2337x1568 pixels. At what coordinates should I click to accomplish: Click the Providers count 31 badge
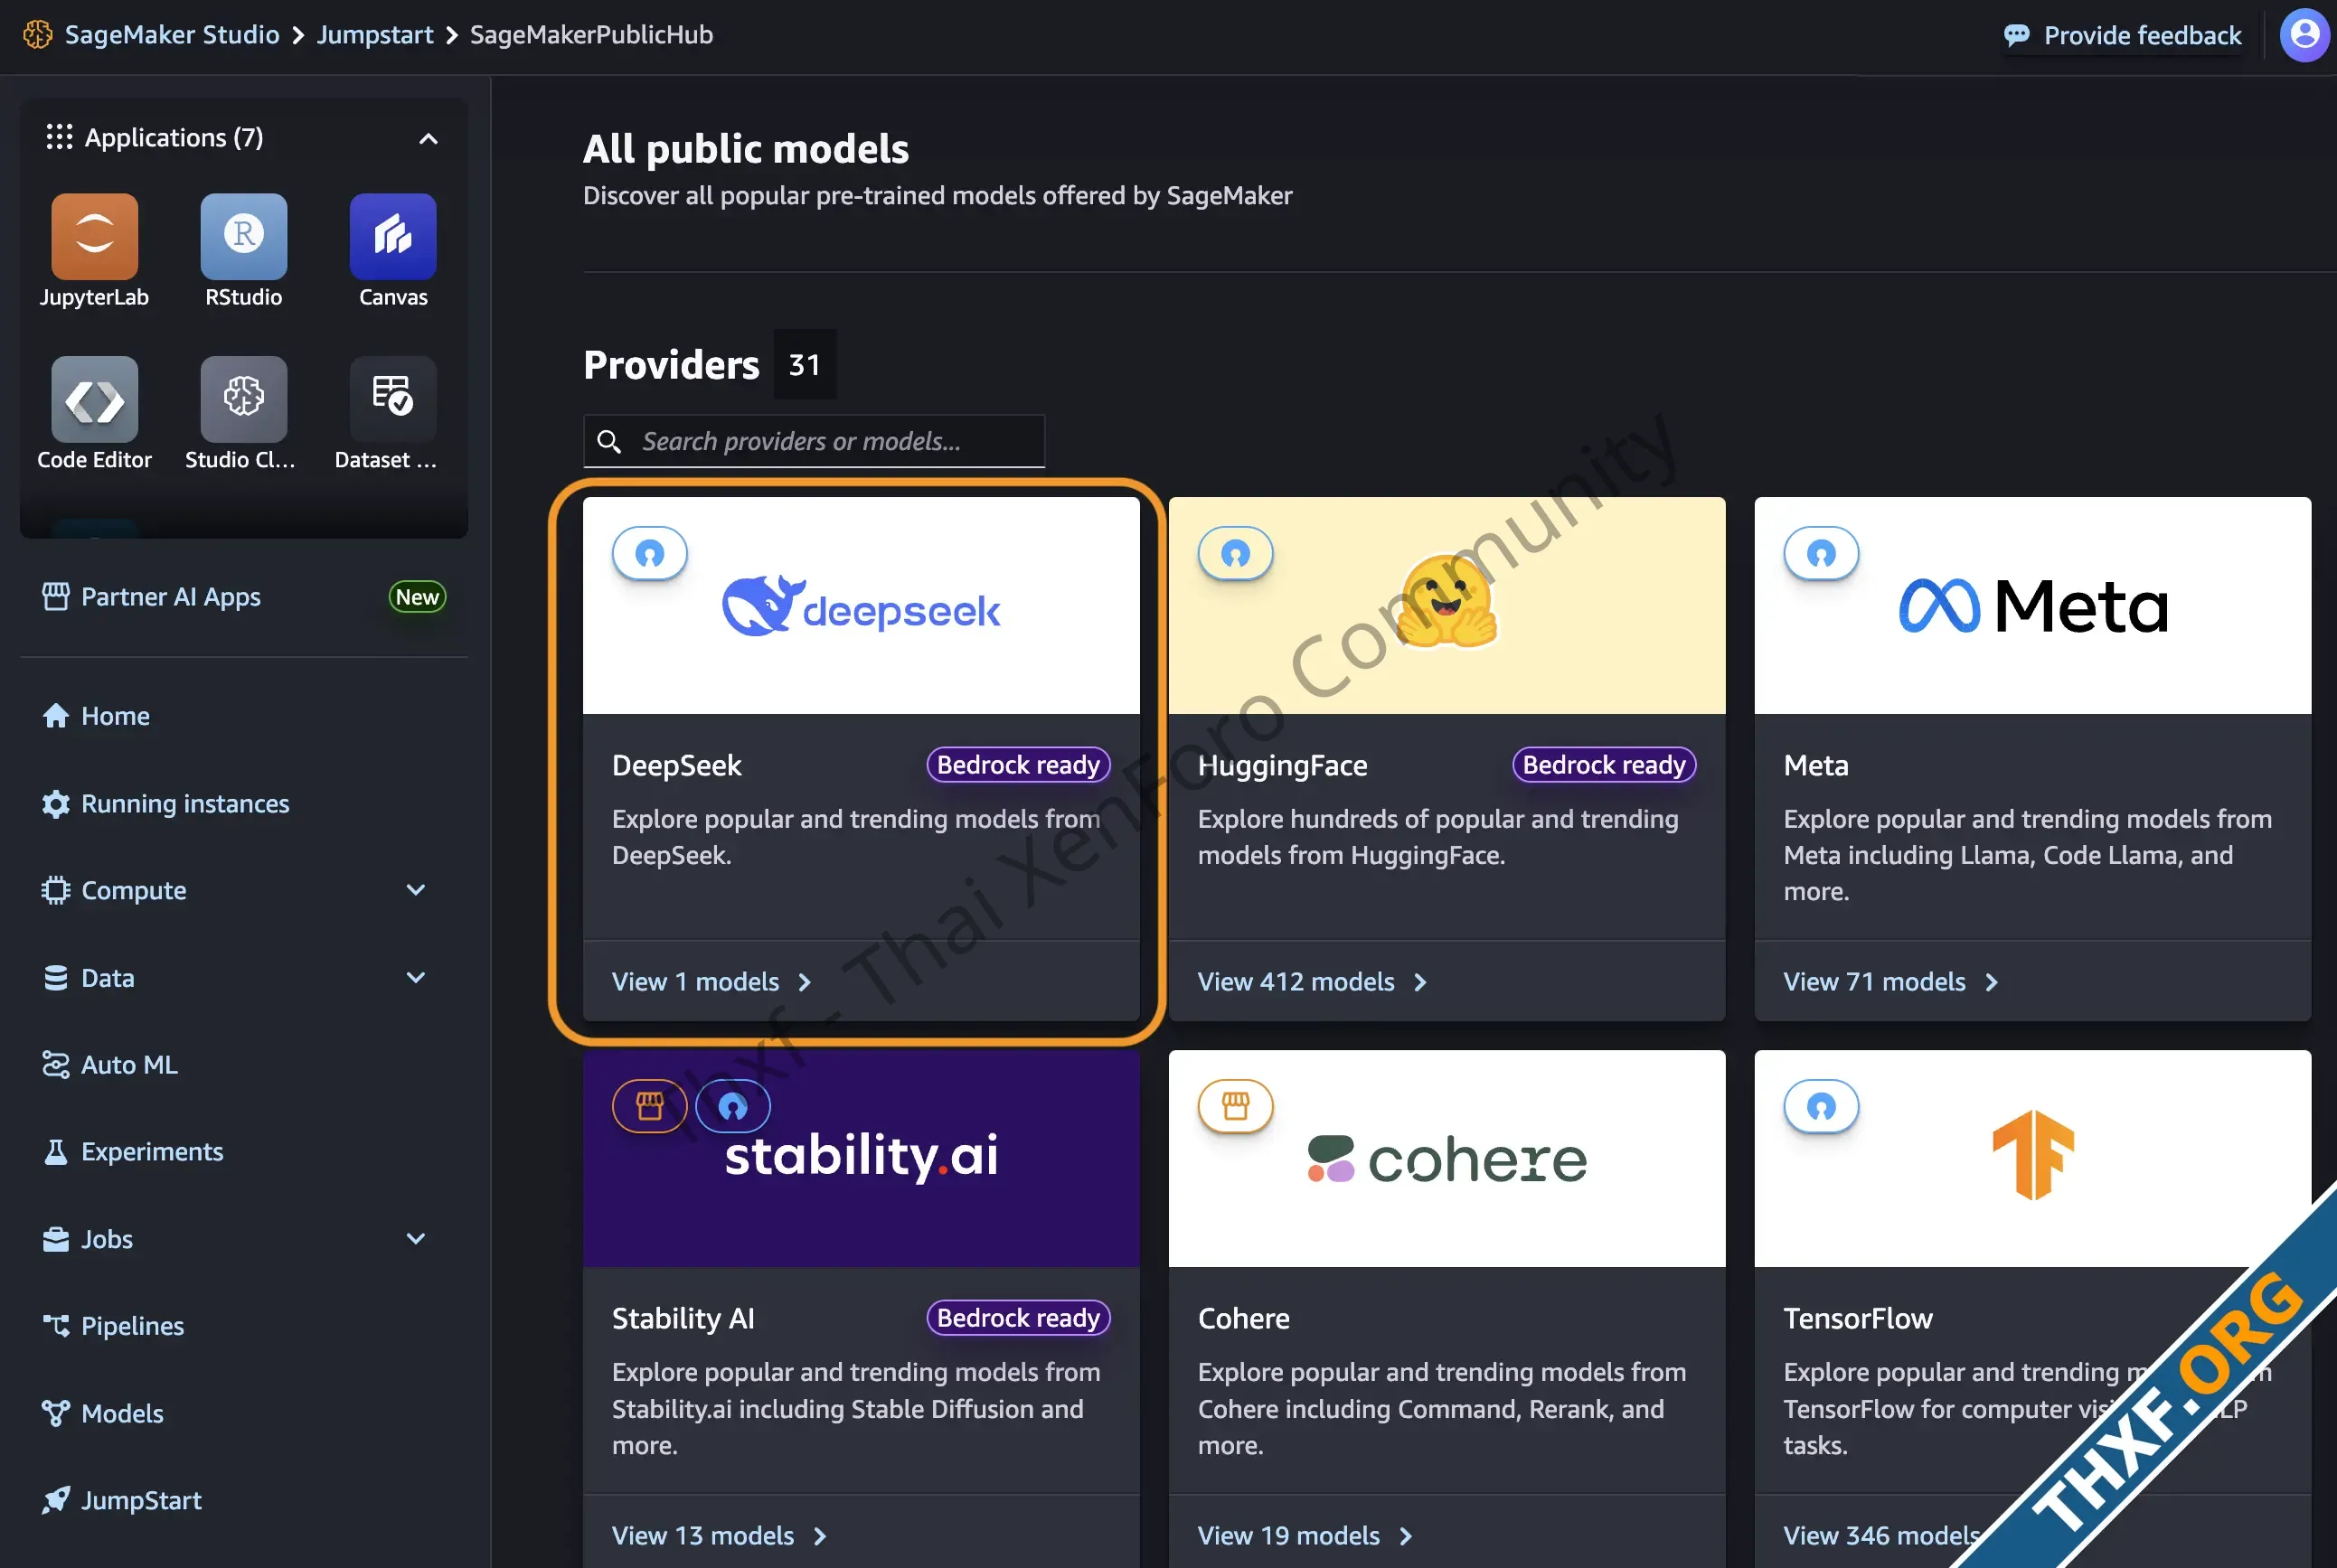point(805,365)
